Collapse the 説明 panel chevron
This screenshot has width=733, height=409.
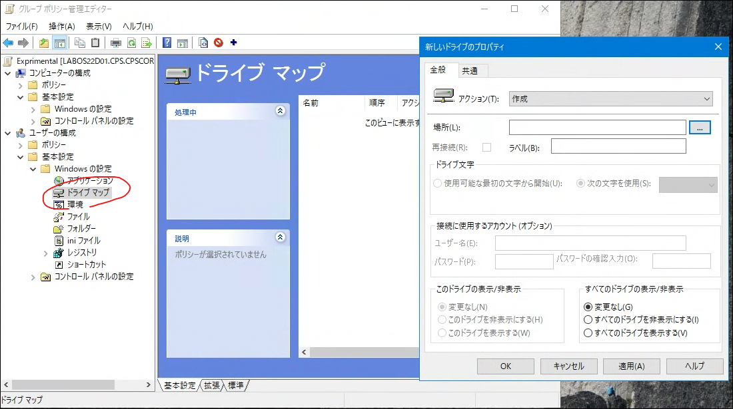(x=280, y=237)
